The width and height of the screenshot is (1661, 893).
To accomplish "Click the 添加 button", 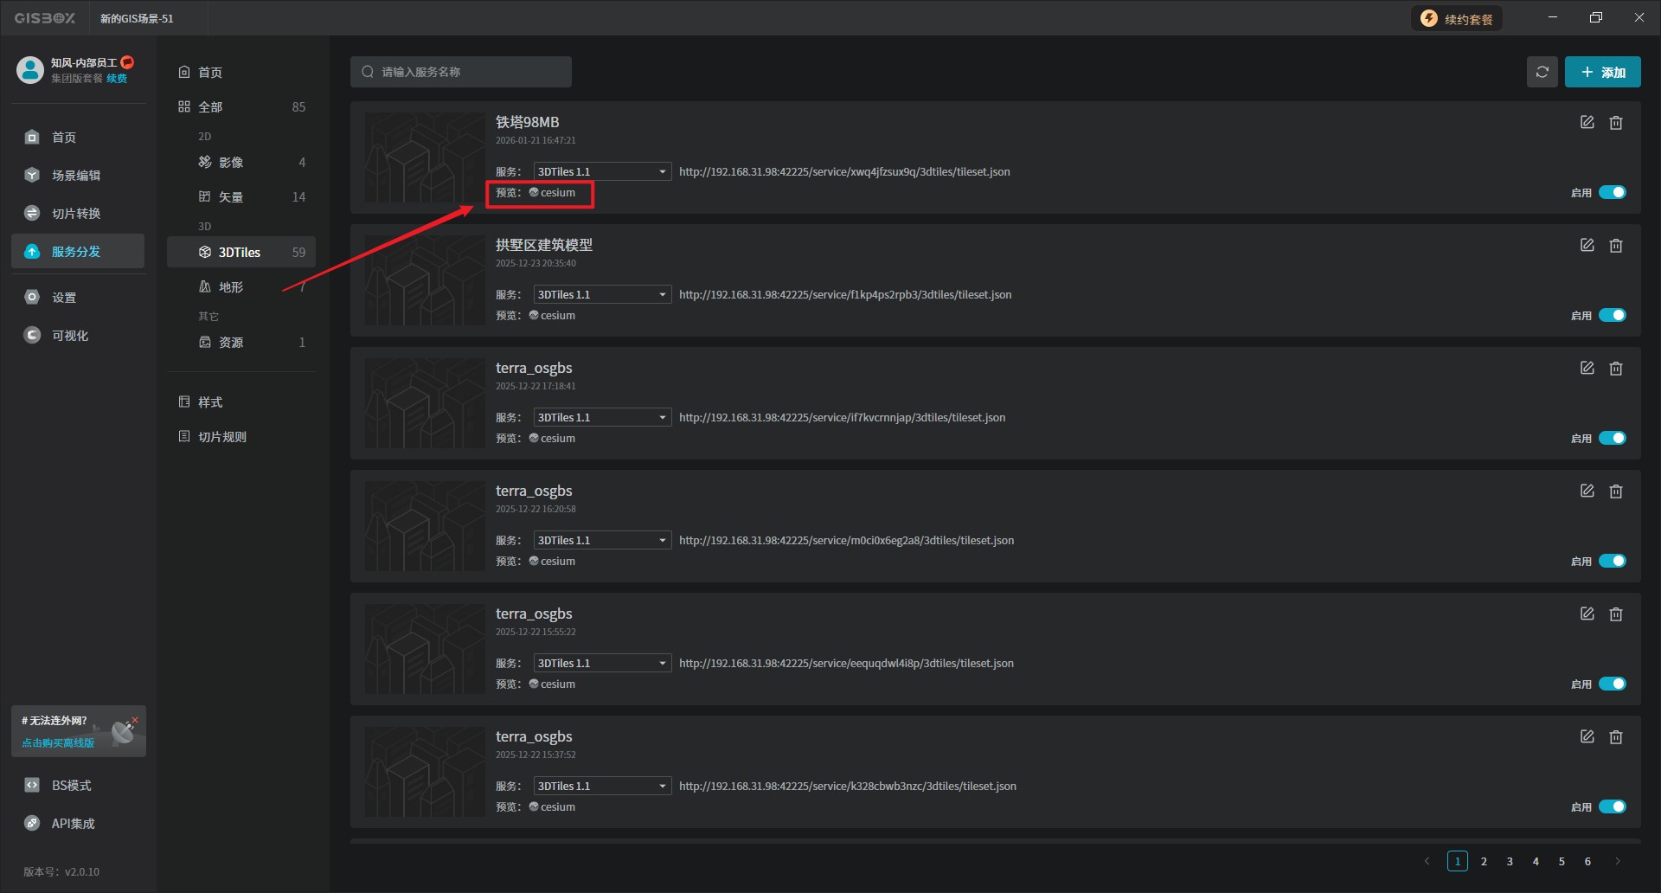I will click(1602, 72).
